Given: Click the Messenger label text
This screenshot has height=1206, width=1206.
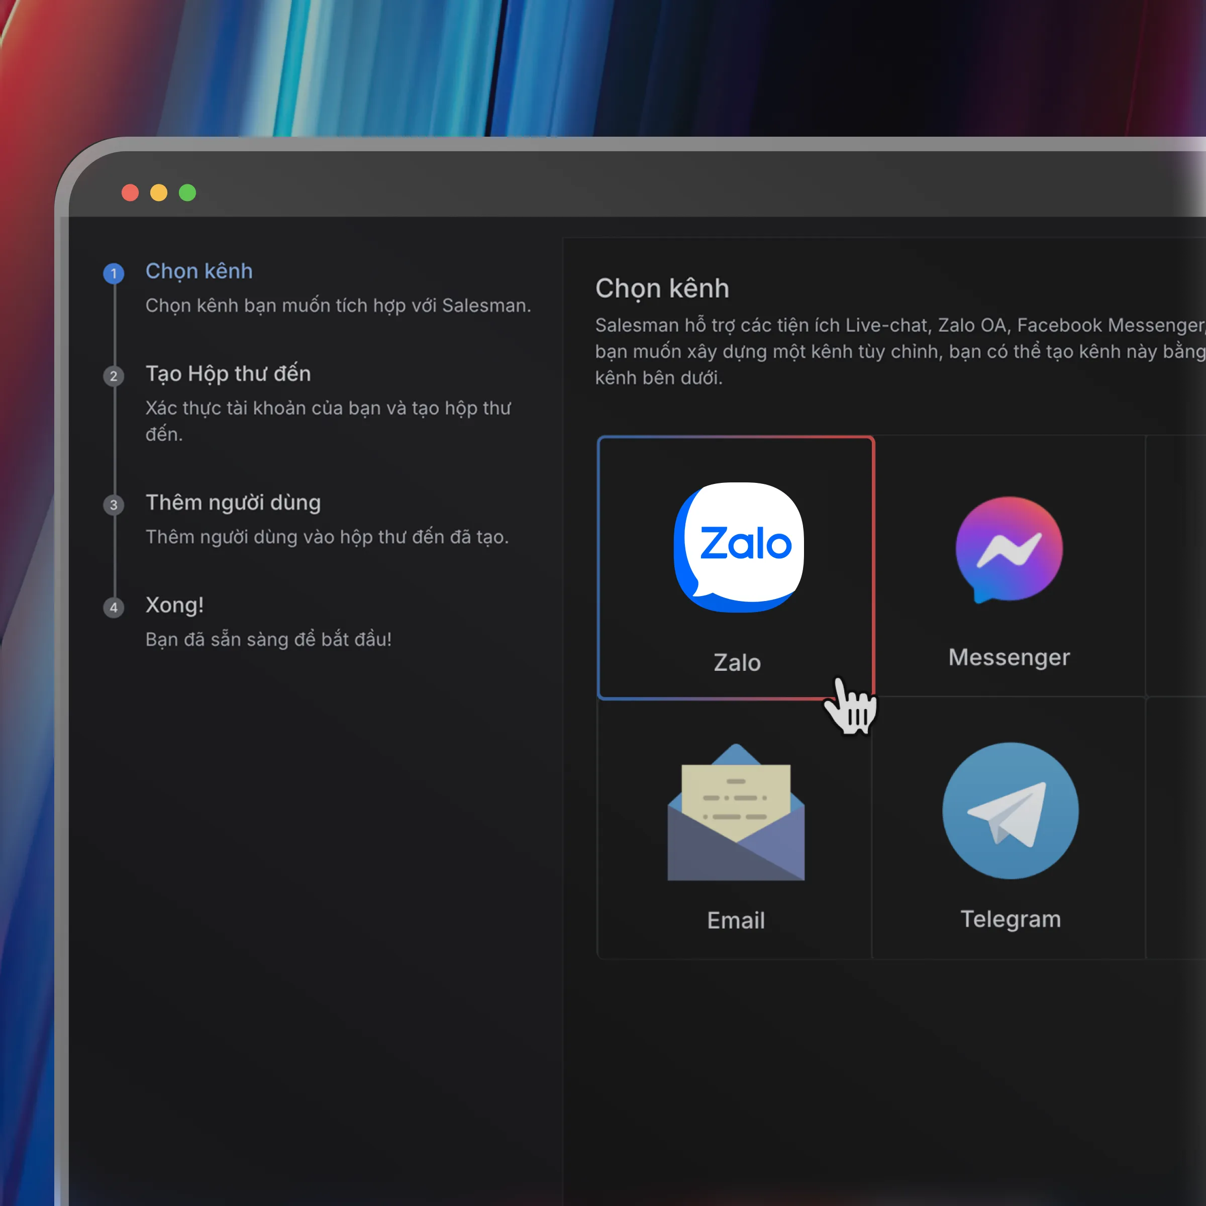Looking at the screenshot, I should click(1009, 657).
